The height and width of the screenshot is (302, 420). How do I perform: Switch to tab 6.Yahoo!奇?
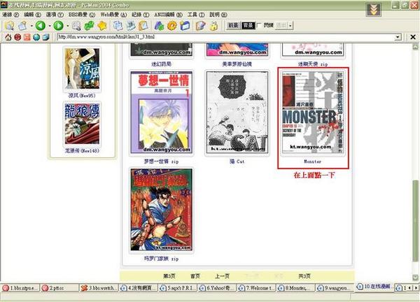pos(217,288)
